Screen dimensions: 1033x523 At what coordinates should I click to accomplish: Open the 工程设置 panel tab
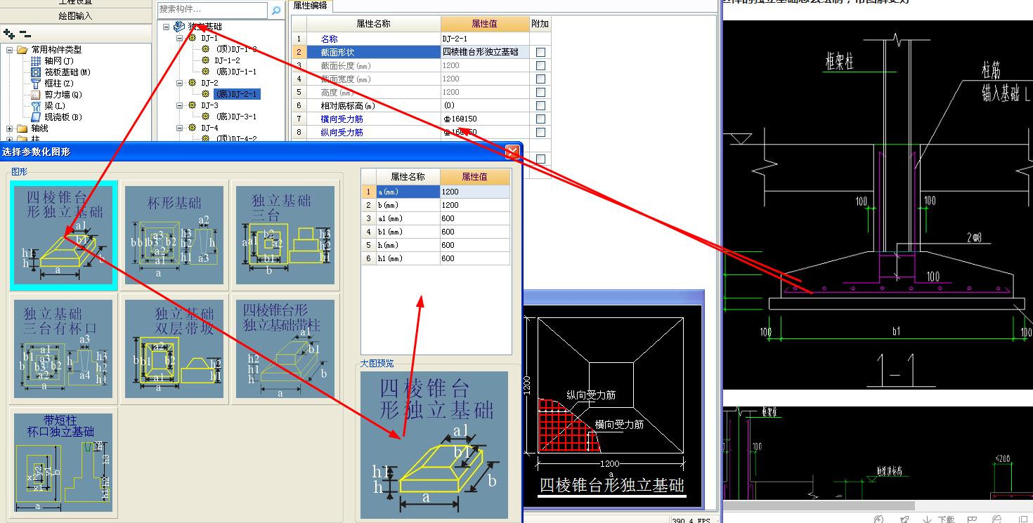75,3
